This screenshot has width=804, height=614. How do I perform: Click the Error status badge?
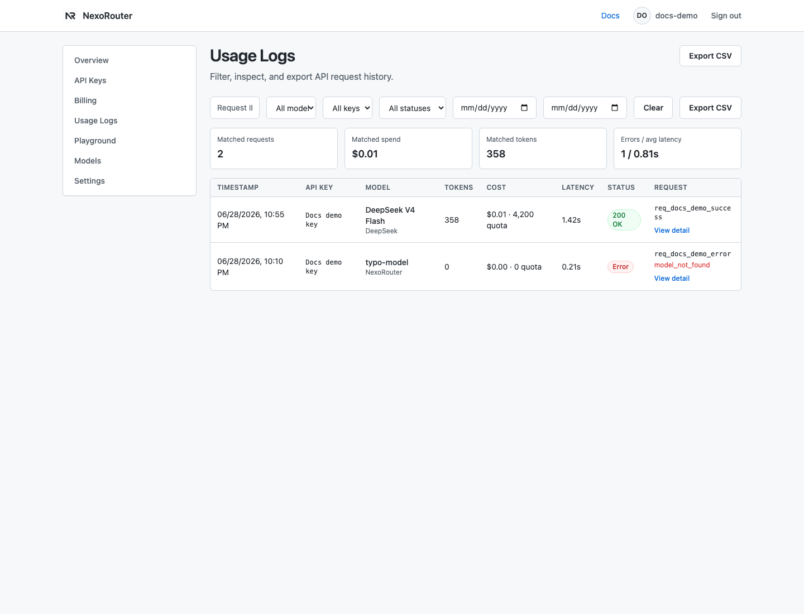point(620,267)
